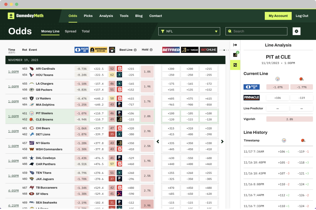The image size is (316, 210).
Task: Click the My Account button
Action: point(278,16)
